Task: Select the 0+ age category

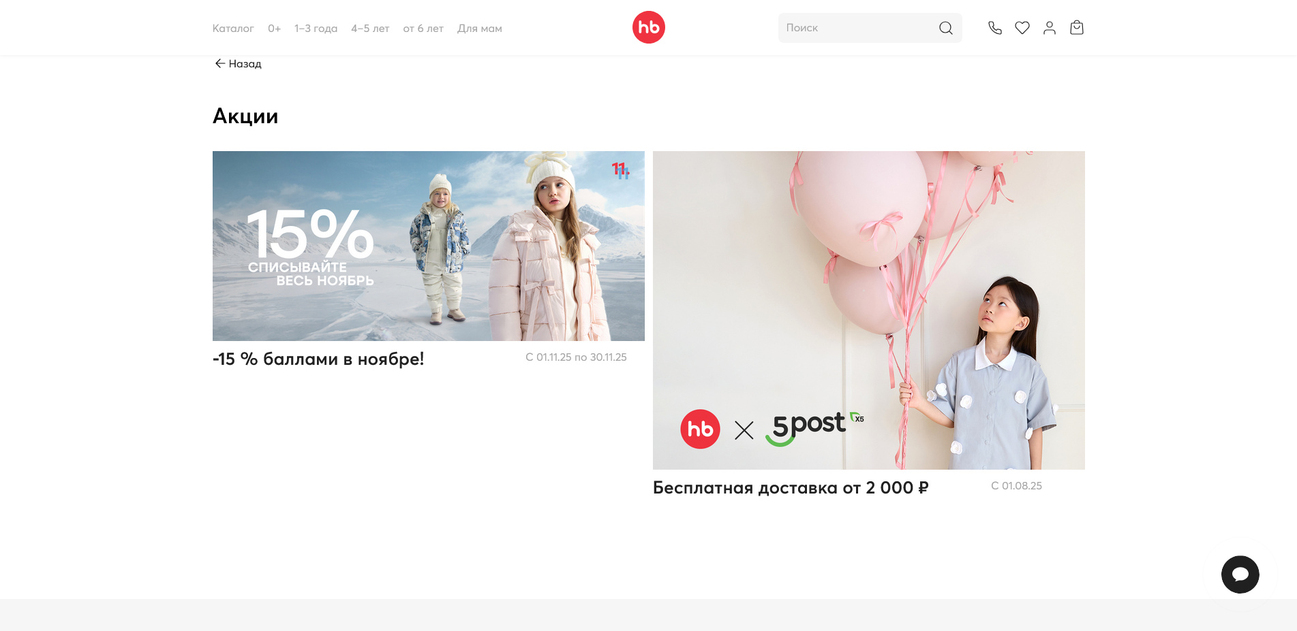Action: point(274,29)
